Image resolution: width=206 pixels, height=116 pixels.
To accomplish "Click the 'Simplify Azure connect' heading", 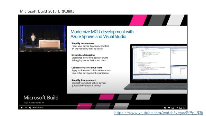I will [84, 80].
